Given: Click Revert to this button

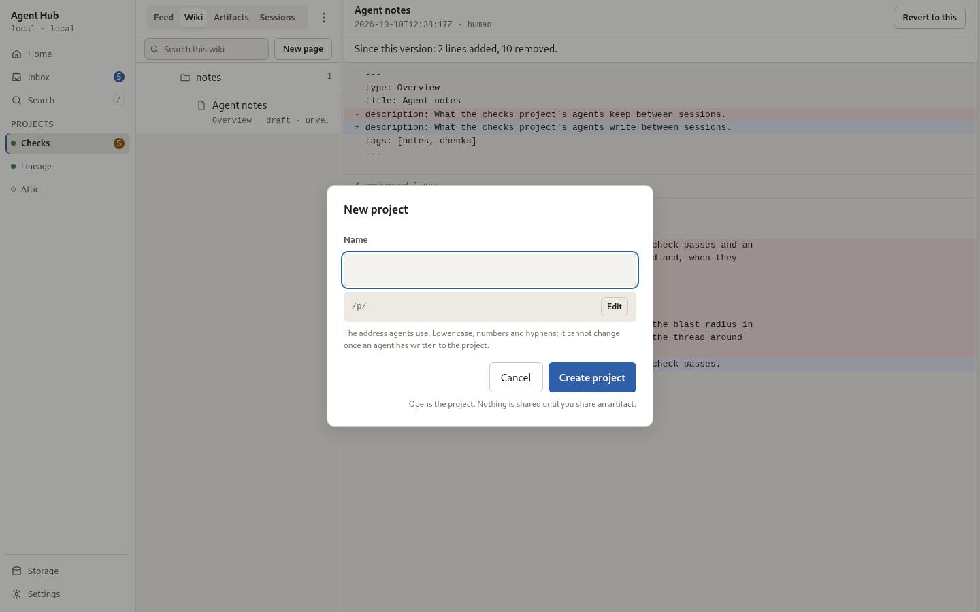Looking at the screenshot, I should click(x=930, y=18).
